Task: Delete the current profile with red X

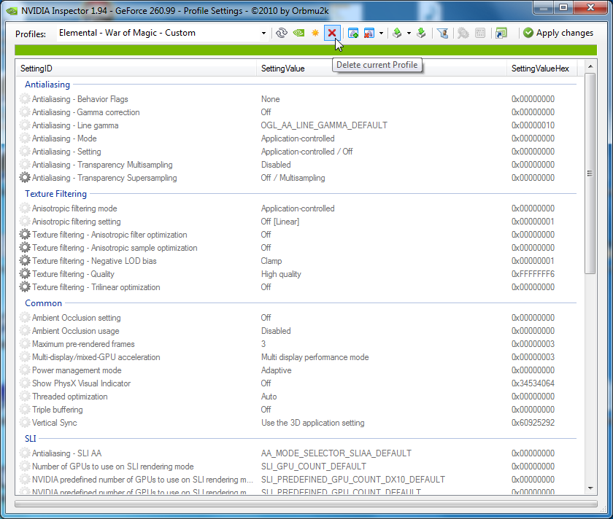Action: (x=332, y=33)
